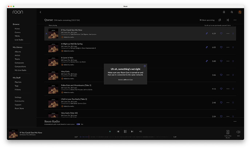Open TIDAL in the sidebar
Screen dimensions: 251x149
point(17,36)
